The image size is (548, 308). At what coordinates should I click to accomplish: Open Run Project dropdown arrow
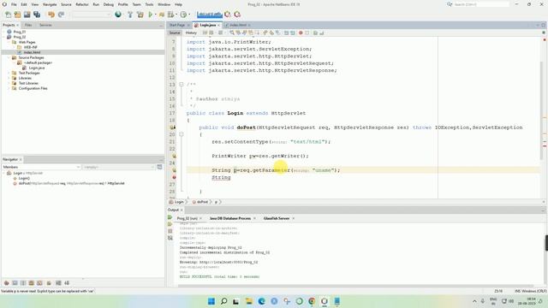pyautogui.click(x=155, y=15)
